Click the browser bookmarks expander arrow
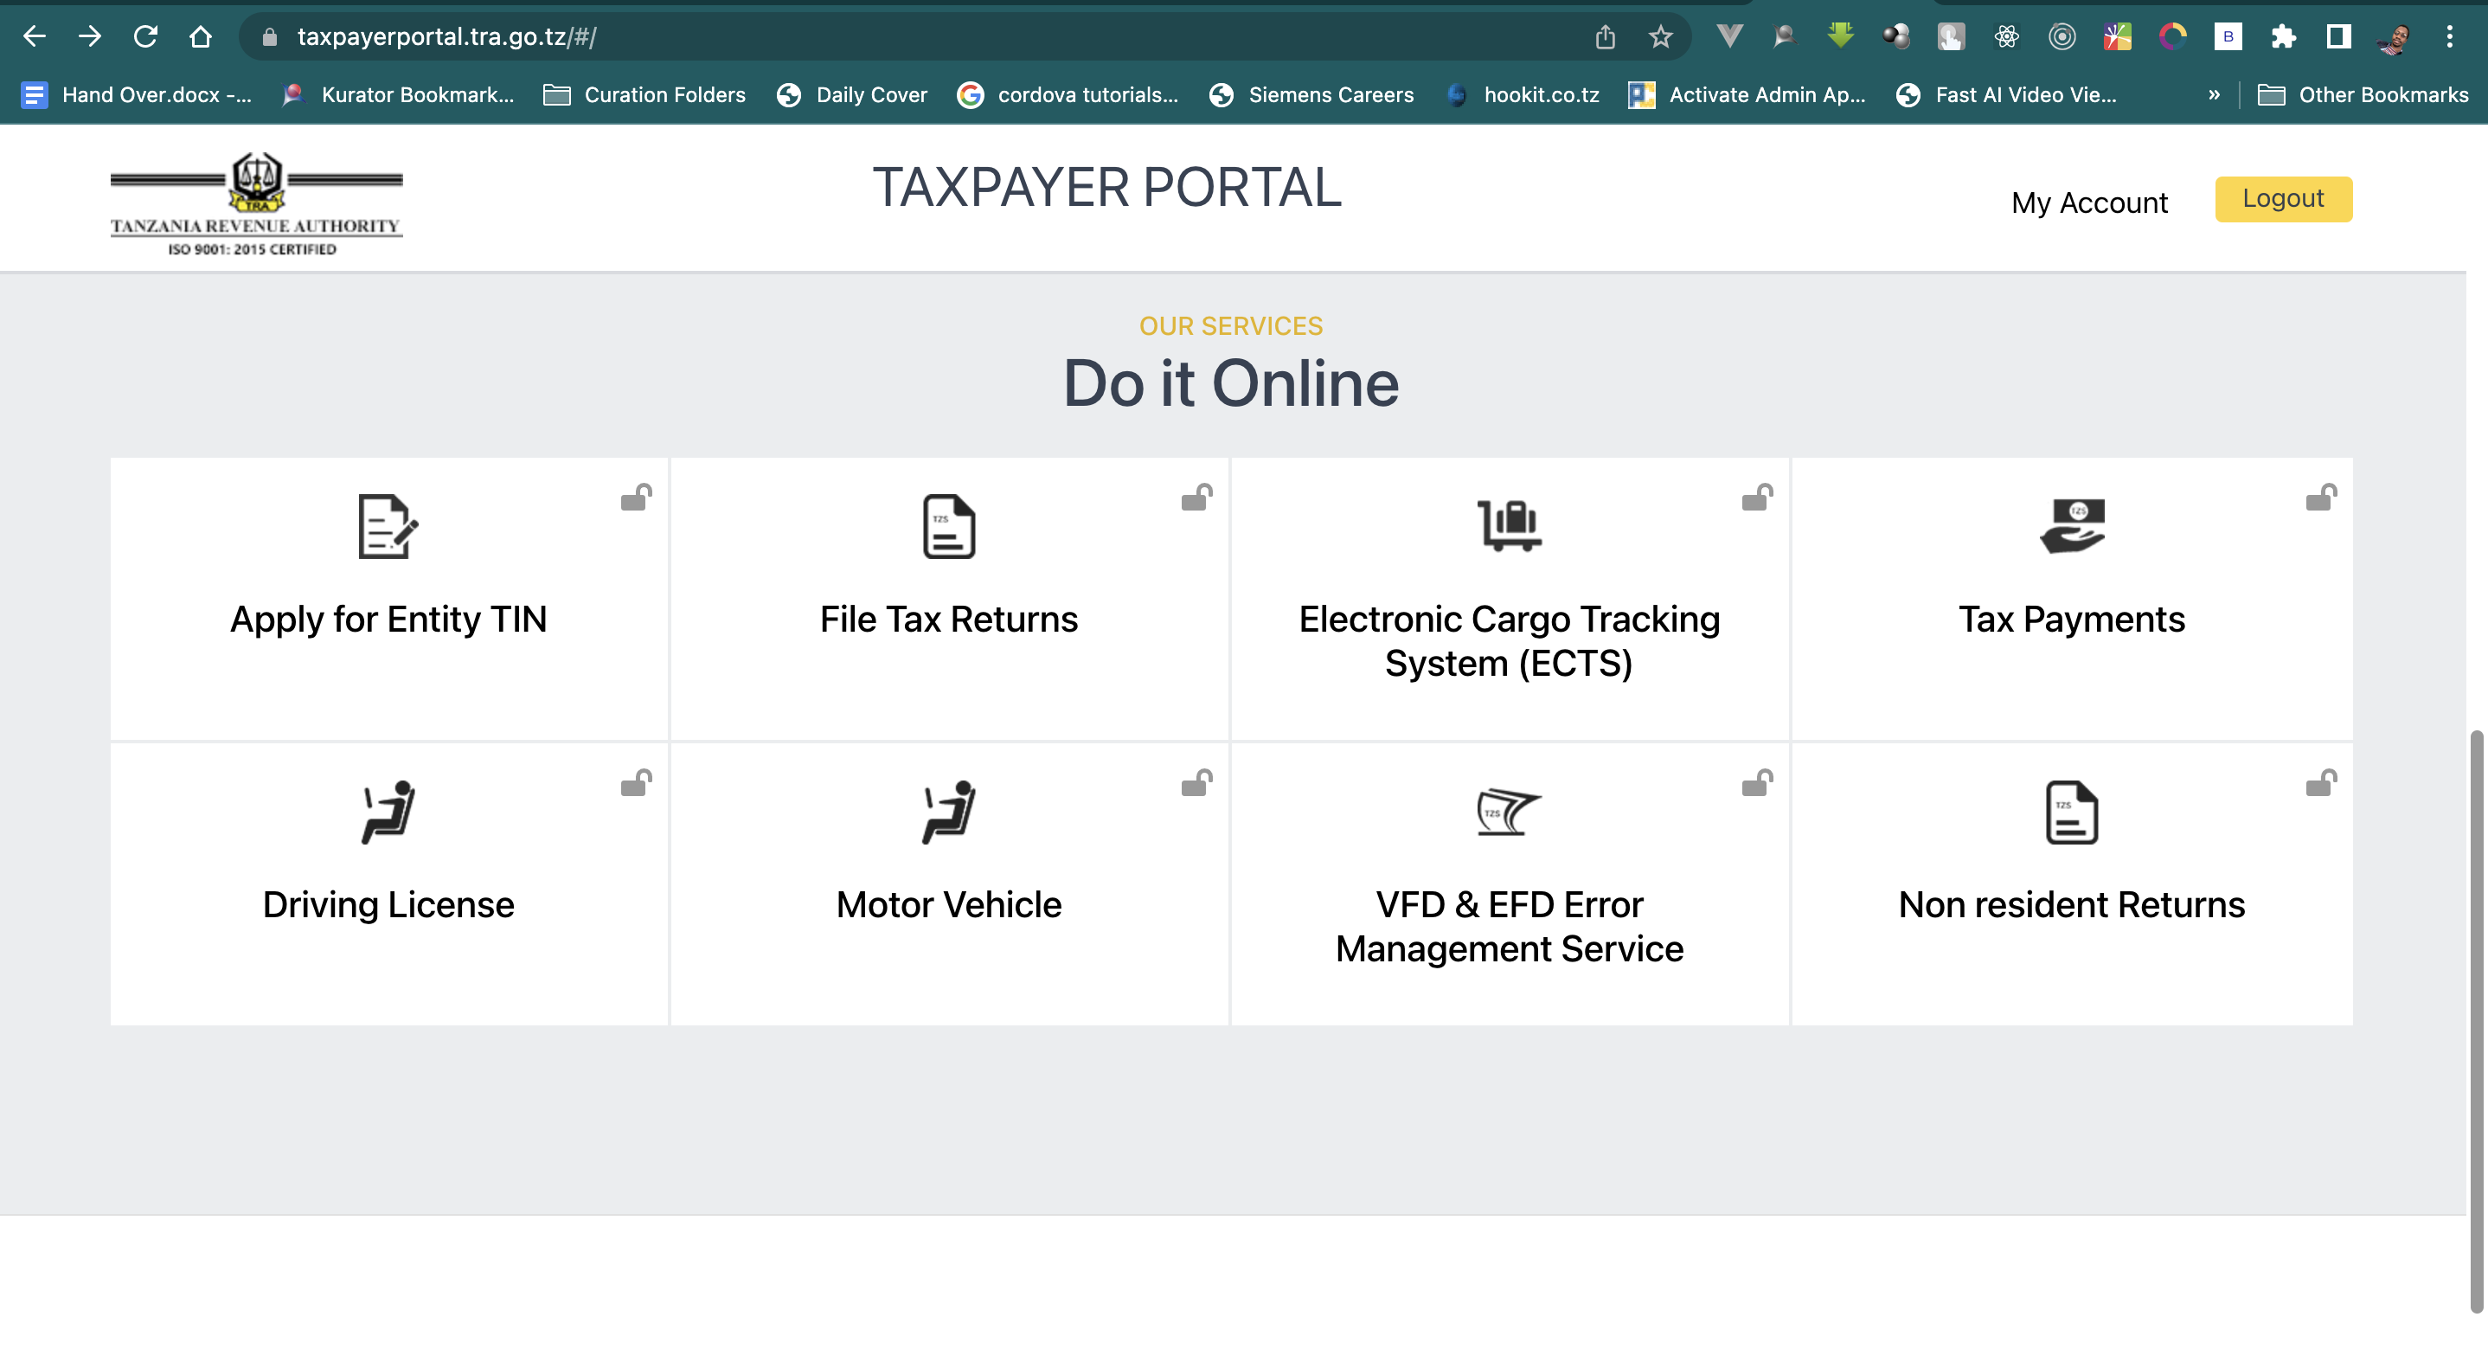Screen dimensions: 2488x1362 [x=2215, y=93]
